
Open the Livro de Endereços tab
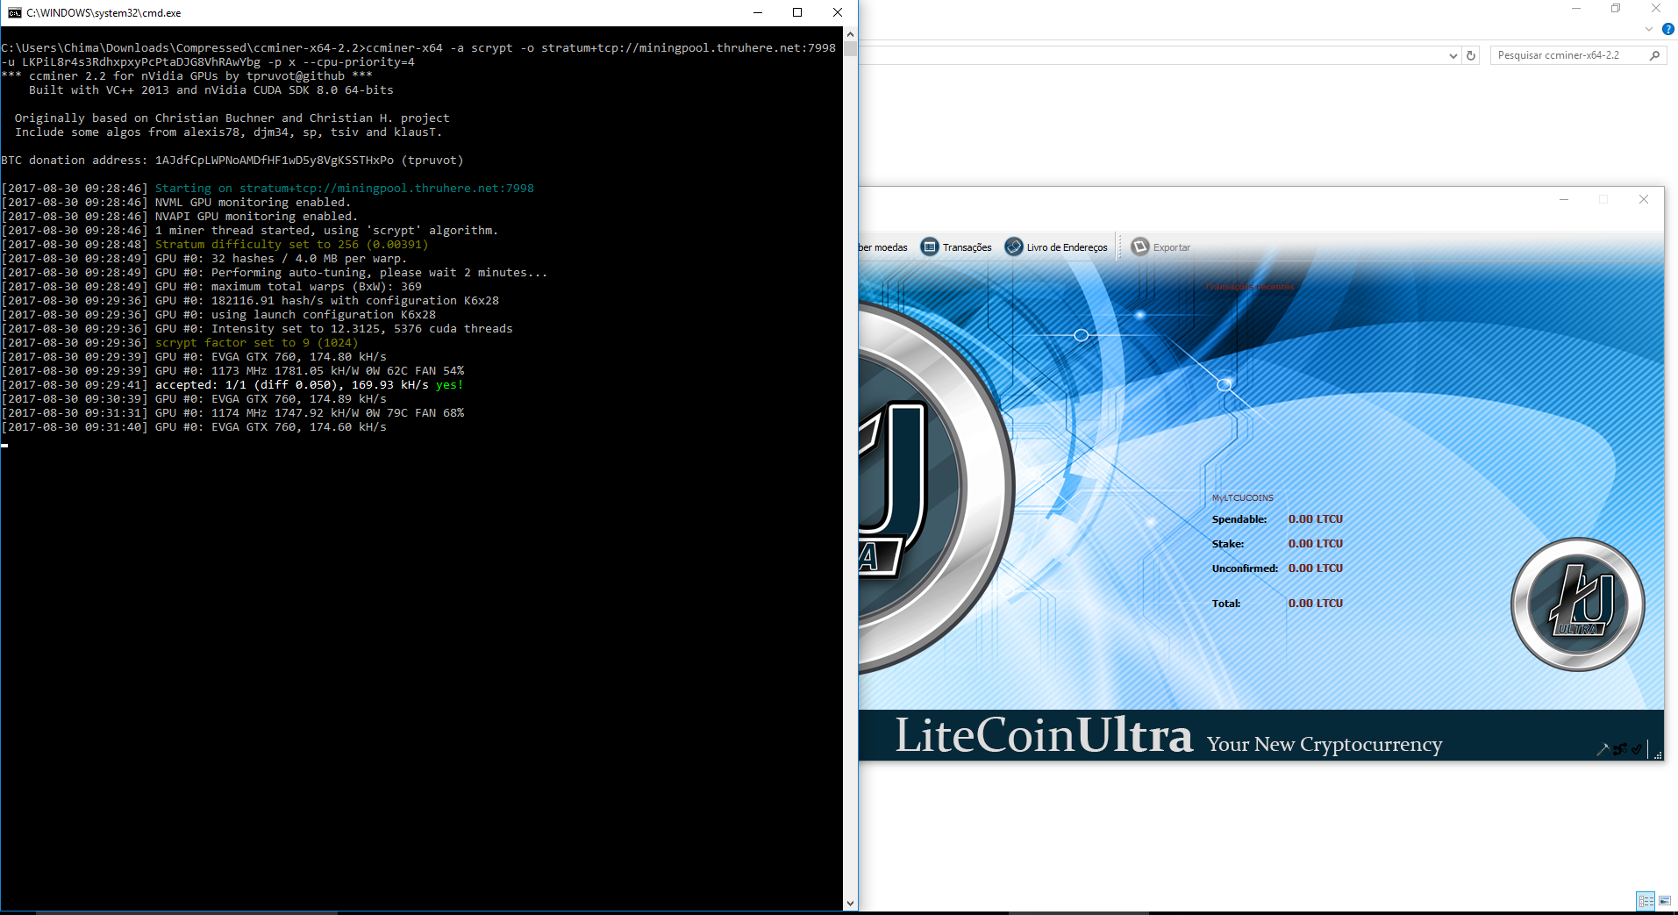tap(1056, 247)
